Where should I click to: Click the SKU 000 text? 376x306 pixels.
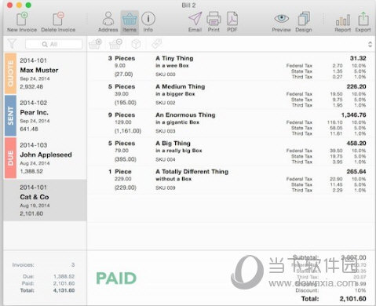166,75
